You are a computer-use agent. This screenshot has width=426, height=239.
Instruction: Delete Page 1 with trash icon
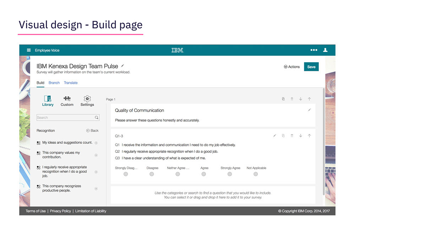pos(292,99)
